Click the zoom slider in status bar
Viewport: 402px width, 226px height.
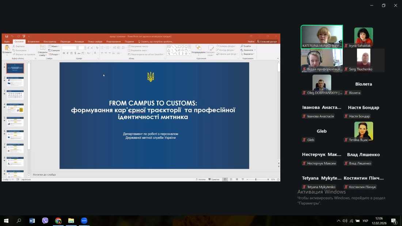(x=256, y=179)
